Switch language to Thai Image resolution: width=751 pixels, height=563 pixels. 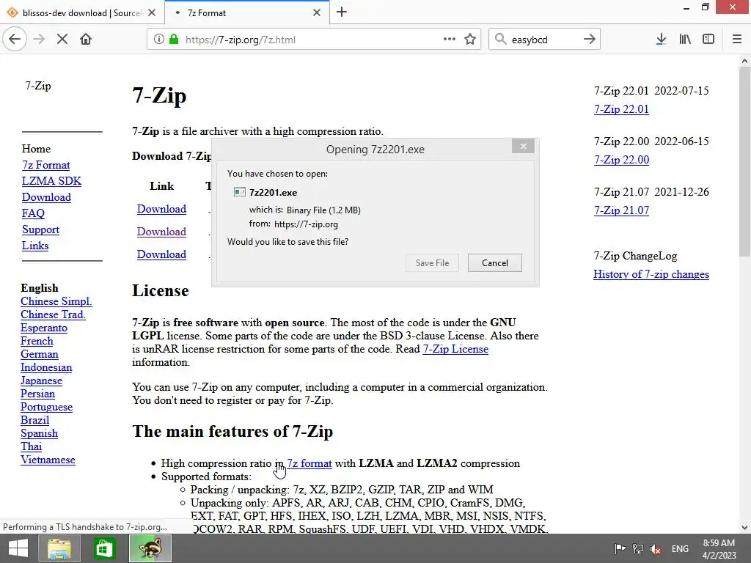(31, 446)
